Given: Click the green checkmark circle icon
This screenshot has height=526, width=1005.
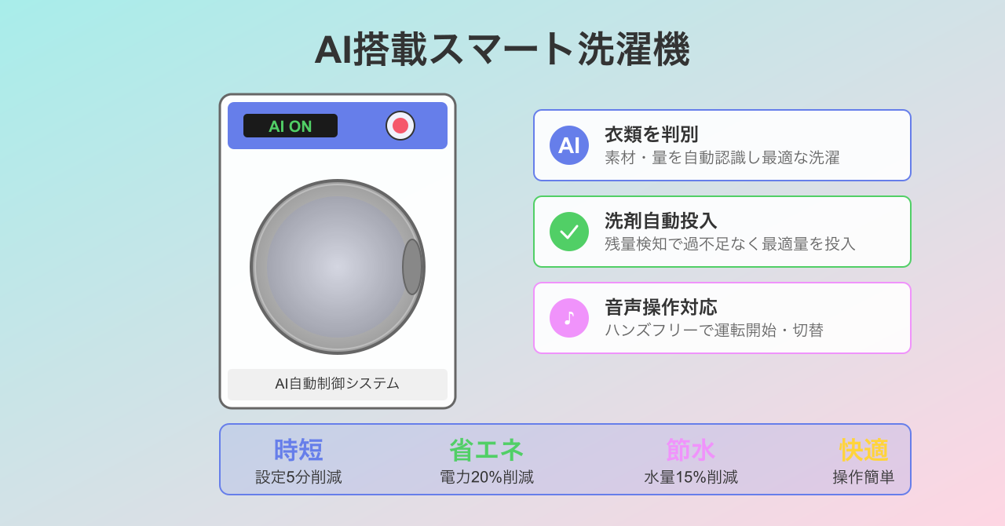Looking at the screenshot, I should coord(569,232).
